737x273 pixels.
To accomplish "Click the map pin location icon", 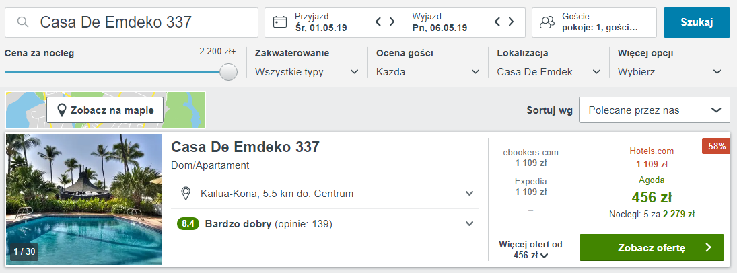I will pyautogui.click(x=186, y=194).
